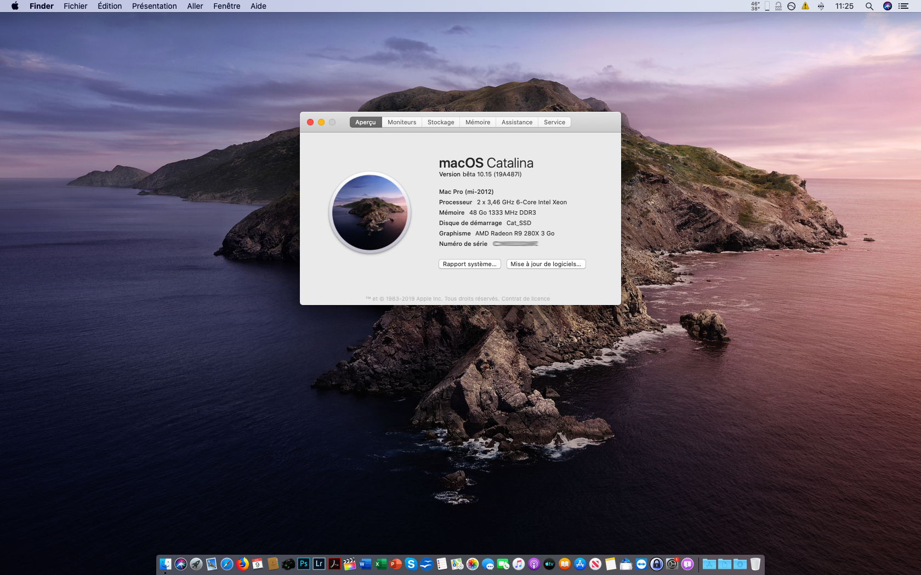Open Messages app in the dock
Screen dimensions: 921x575
(x=488, y=563)
